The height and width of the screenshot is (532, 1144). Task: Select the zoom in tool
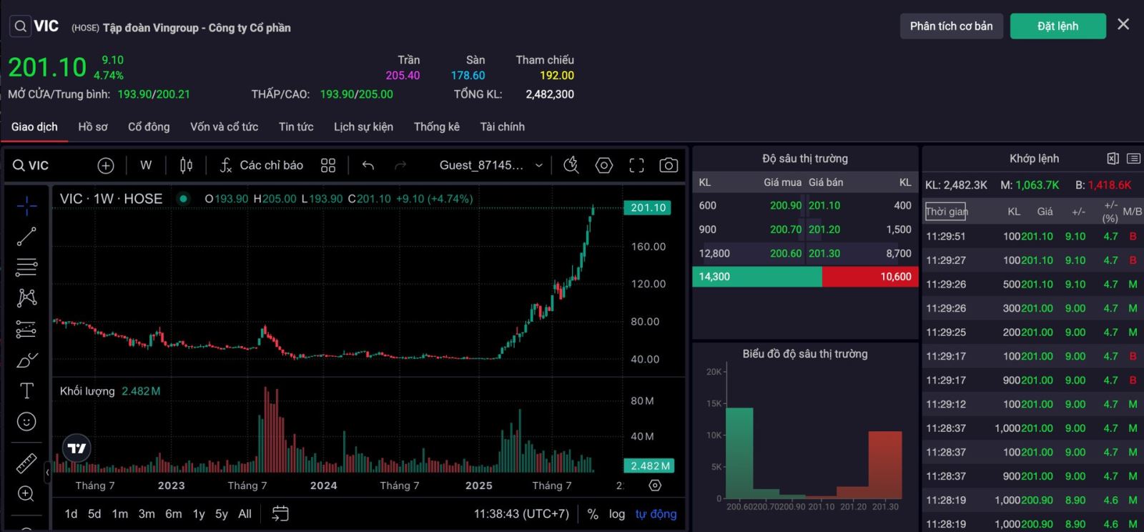pos(26,494)
